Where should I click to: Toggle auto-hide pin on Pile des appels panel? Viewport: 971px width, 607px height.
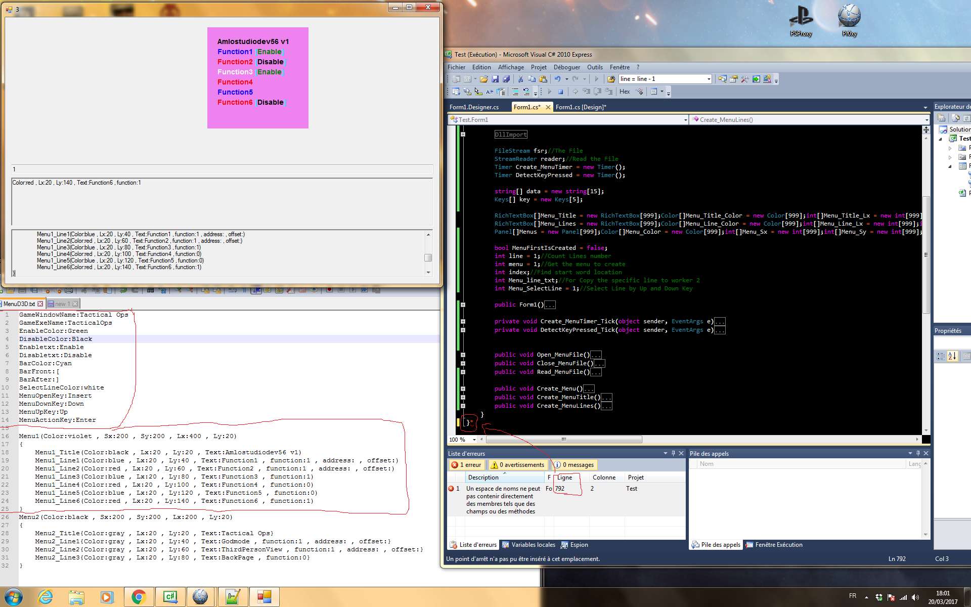point(918,453)
